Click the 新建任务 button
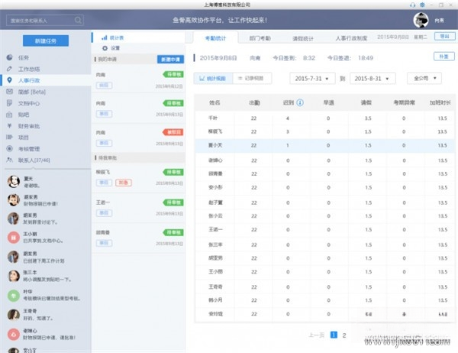458x353 pixels. pyautogui.click(x=46, y=41)
